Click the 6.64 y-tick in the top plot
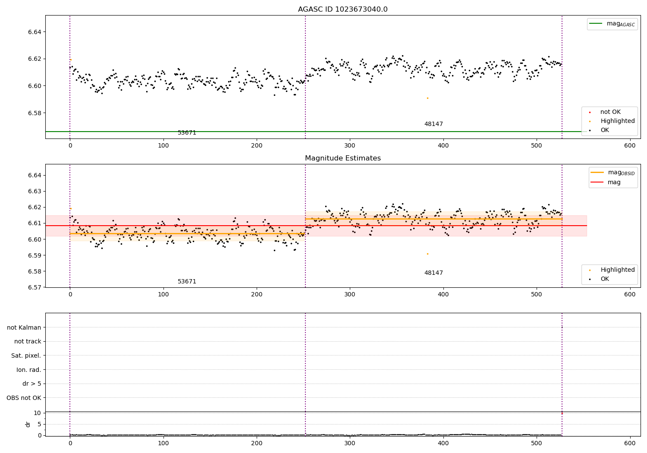Viewport: 647px width, 453px height. (x=35, y=32)
